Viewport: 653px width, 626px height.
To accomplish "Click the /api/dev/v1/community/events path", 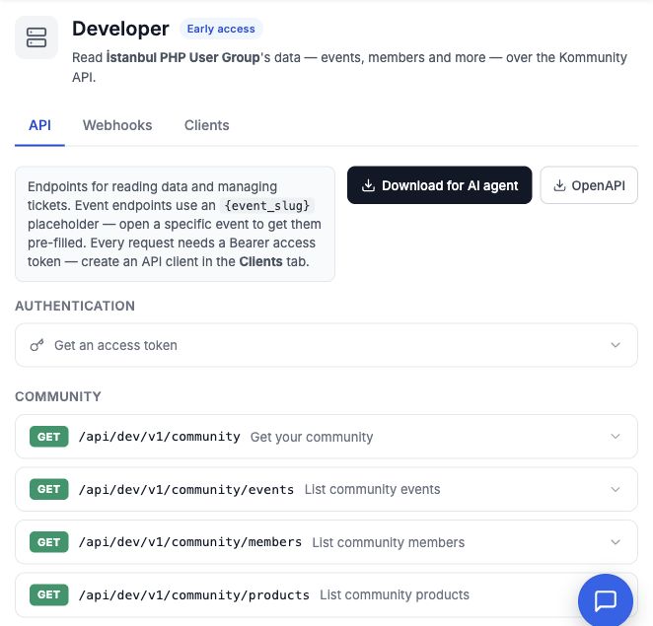I will tap(186, 490).
